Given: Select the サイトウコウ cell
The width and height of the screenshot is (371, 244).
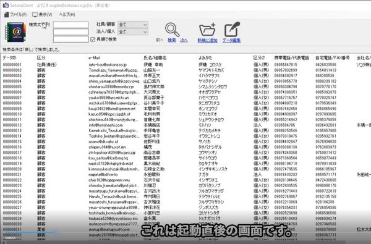Looking at the screenshot, I should point(208,158).
